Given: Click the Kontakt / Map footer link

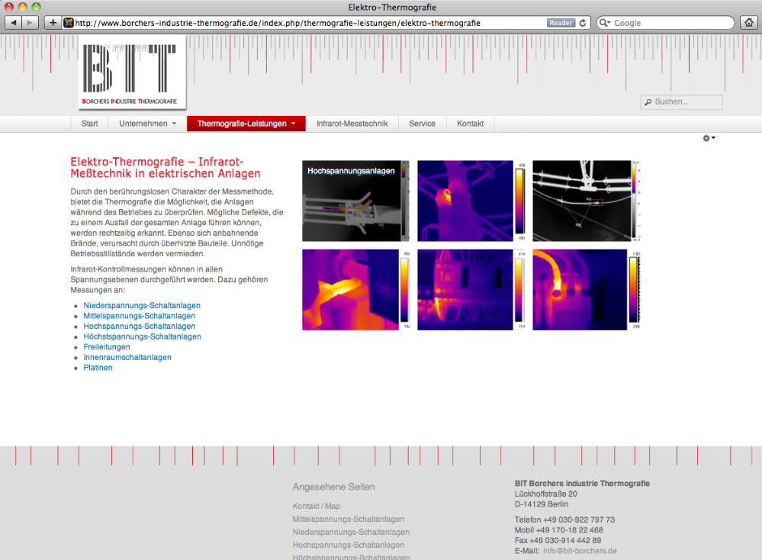Looking at the screenshot, I should click(316, 506).
